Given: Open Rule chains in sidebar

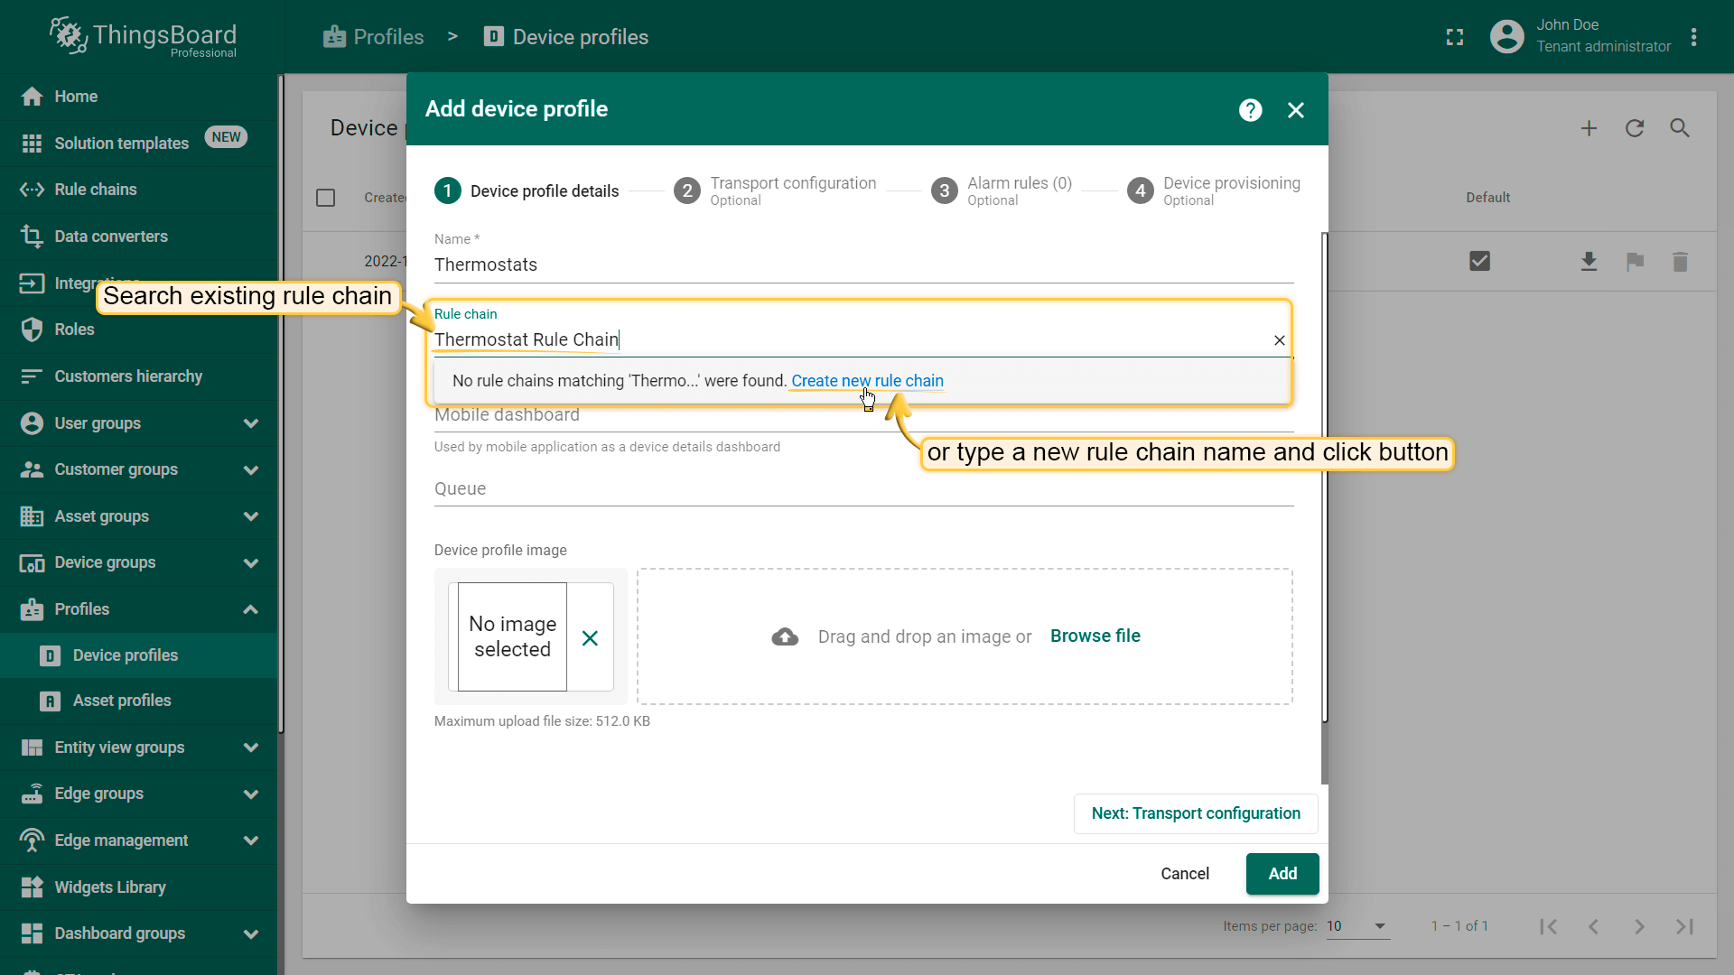Looking at the screenshot, I should (x=96, y=190).
